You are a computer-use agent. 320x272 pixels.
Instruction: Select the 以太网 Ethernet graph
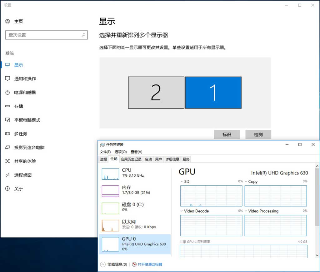coord(134,224)
